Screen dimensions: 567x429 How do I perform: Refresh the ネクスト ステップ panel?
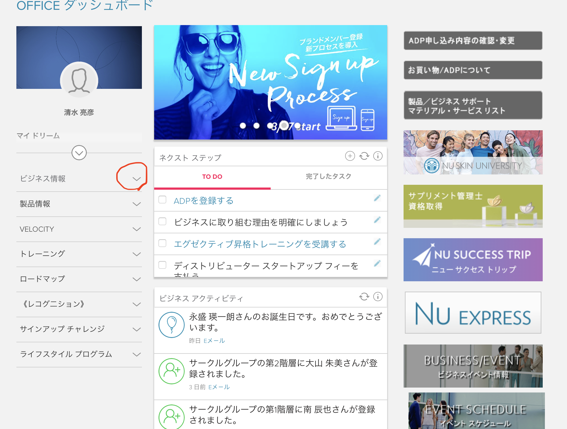point(364,156)
